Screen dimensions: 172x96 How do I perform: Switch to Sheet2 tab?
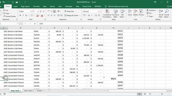pyautogui.click(x=40, y=91)
